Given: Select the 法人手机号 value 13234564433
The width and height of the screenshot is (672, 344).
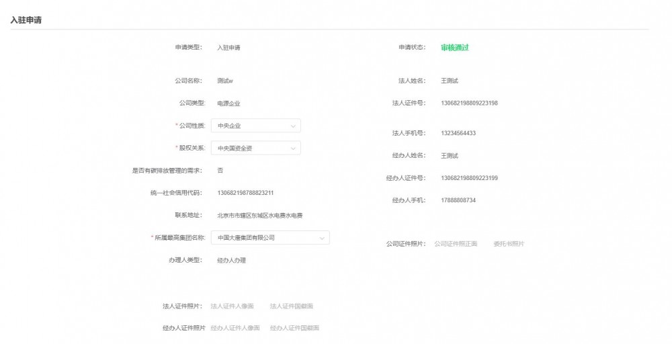Looking at the screenshot, I should click(458, 133).
